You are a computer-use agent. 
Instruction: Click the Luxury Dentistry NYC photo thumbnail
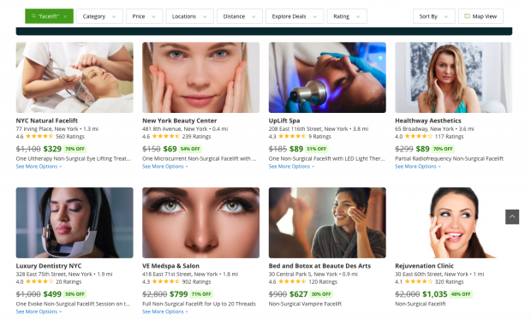75,222
